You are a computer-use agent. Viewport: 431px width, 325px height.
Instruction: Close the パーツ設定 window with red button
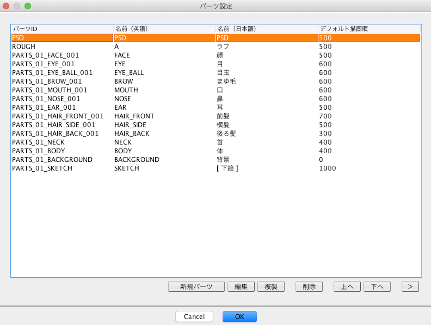(x=6, y=6)
